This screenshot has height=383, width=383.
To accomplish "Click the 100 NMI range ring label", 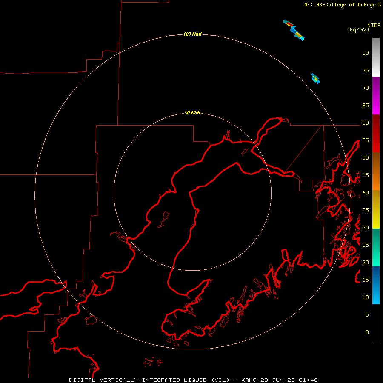I will (x=192, y=34).
